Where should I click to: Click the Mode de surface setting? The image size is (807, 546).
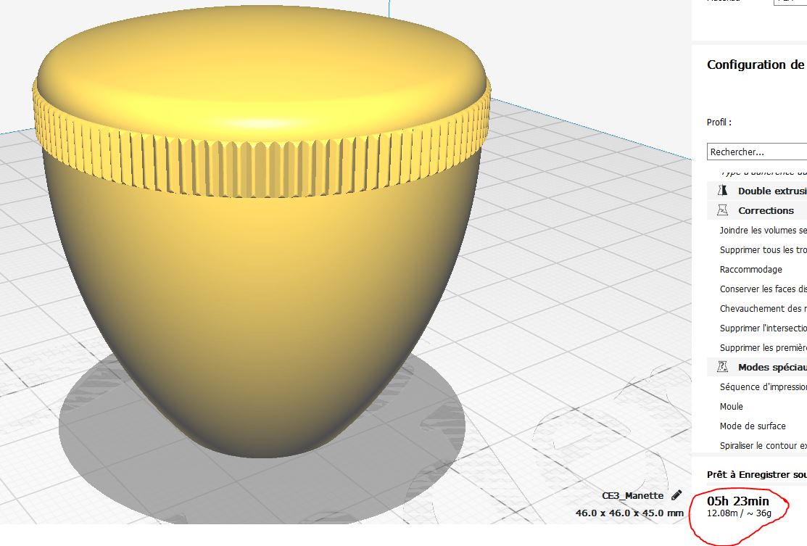pyautogui.click(x=753, y=426)
